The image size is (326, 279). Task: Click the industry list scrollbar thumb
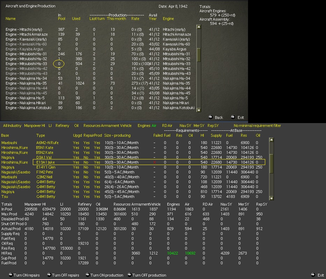[271, 164]
